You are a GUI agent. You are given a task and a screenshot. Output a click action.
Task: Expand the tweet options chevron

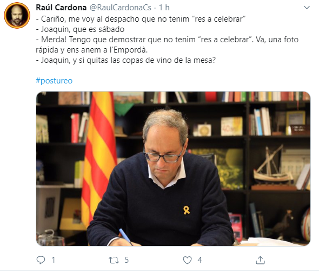pyautogui.click(x=307, y=8)
